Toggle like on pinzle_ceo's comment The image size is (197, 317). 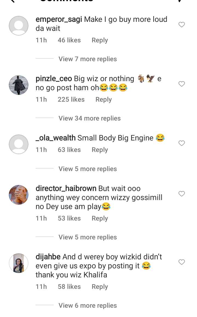(x=182, y=84)
